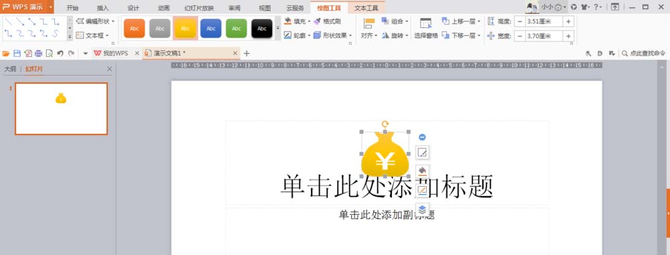Open the 小小 user account dropdown
Viewport: 670px width, 255px height.
[554, 7]
